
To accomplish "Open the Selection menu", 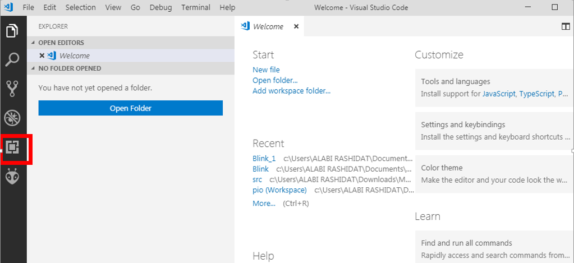I will pos(81,7).
